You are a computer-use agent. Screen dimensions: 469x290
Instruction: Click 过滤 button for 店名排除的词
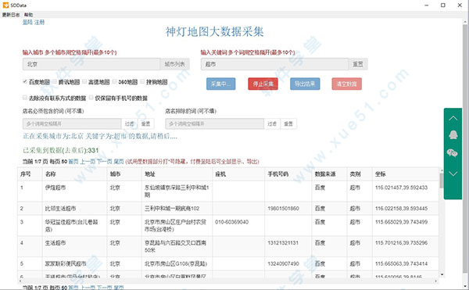pyautogui.click(x=272, y=124)
